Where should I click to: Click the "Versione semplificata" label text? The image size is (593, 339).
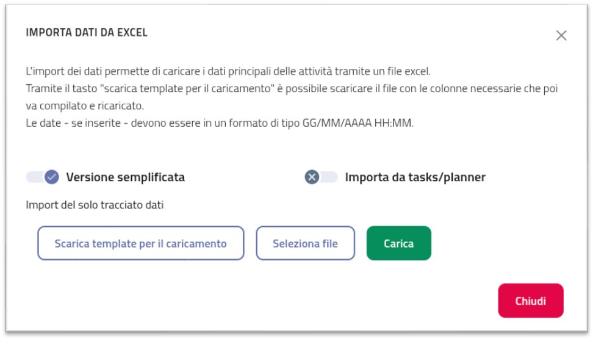(x=125, y=177)
